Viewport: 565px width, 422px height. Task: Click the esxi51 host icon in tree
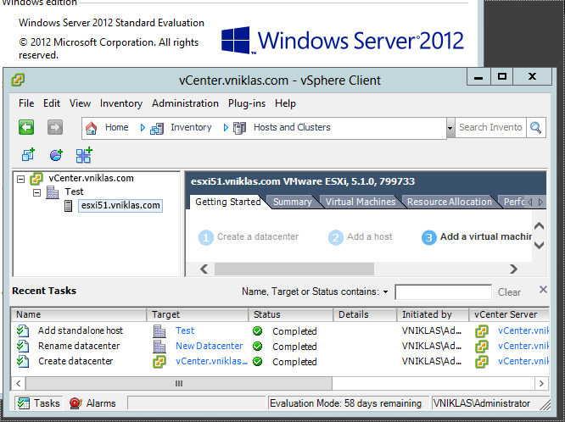click(69, 206)
